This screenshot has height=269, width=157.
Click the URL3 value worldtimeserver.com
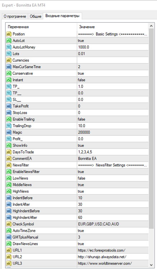point(105,263)
